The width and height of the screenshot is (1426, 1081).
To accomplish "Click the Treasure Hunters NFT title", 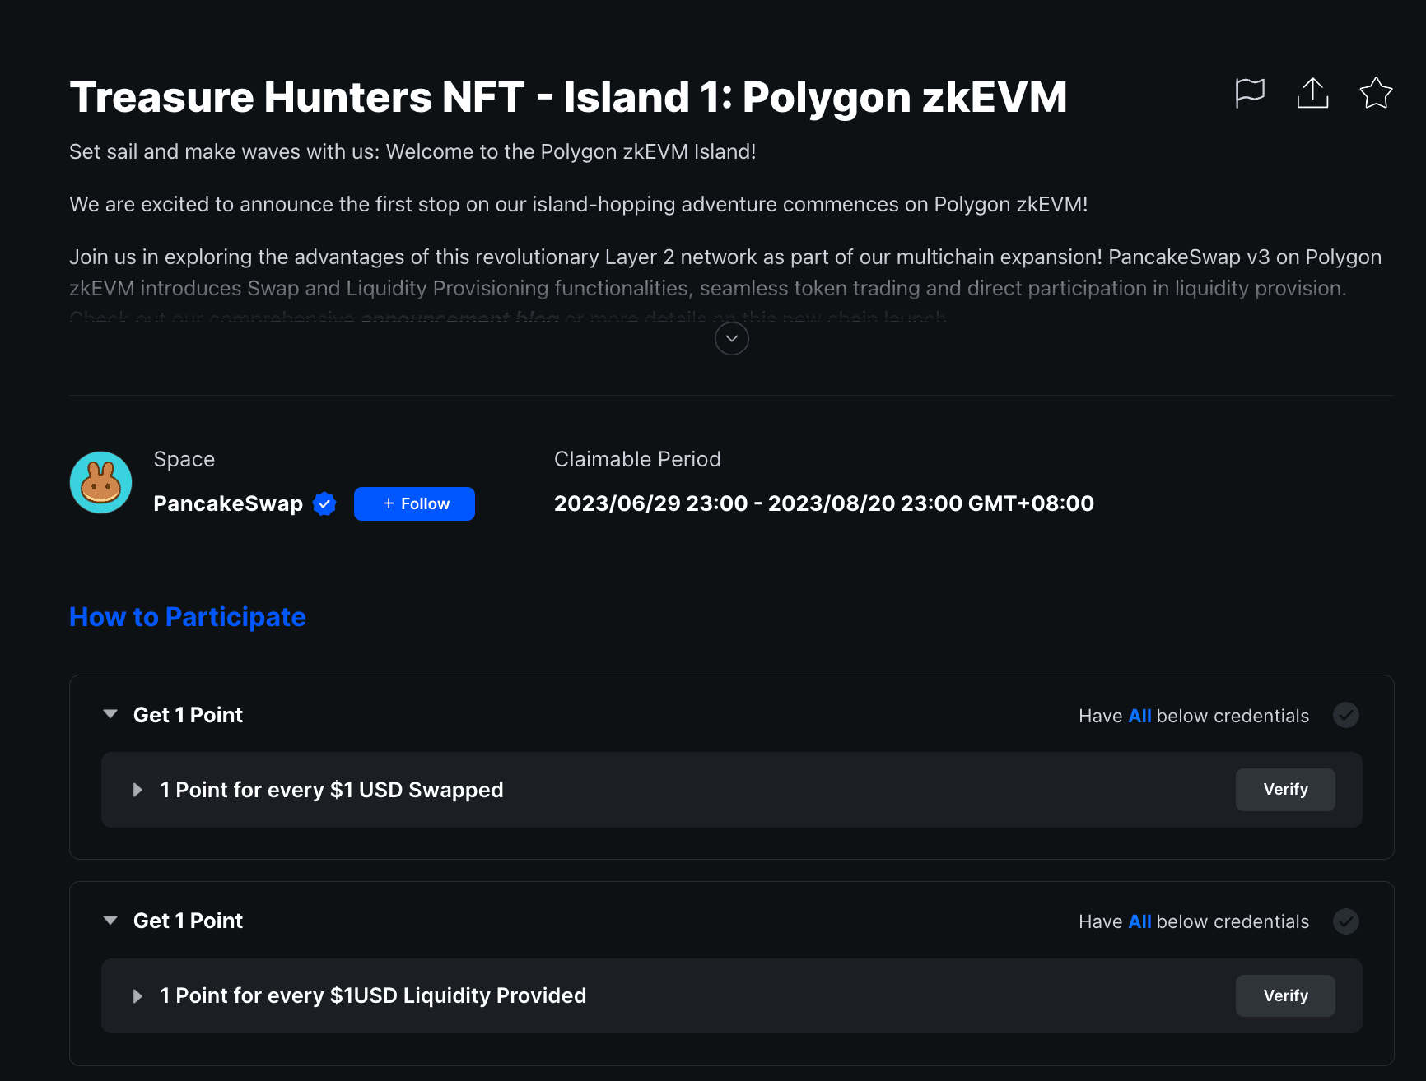I will (x=568, y=97).
